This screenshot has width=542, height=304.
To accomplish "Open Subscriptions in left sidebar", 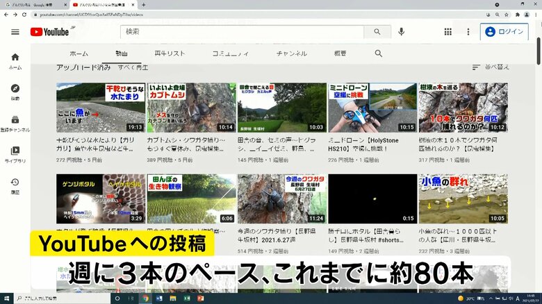I will pyautogui.click(x=15, y=123).
